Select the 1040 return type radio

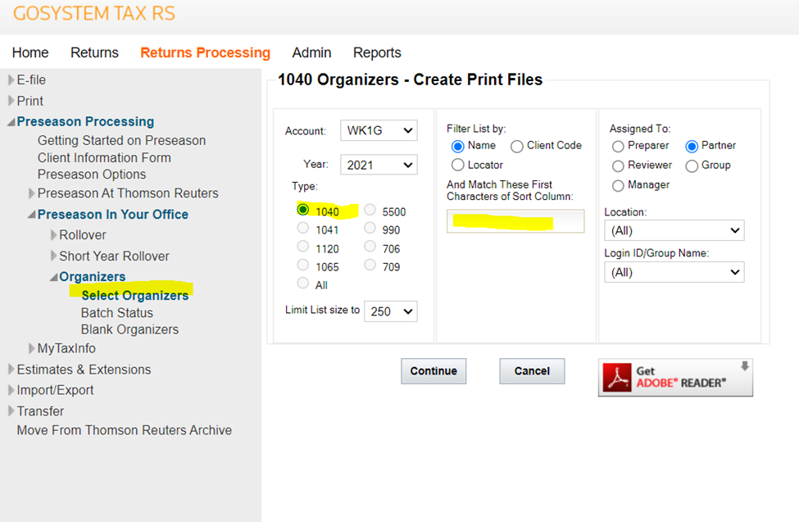click(x=302, y=210)
